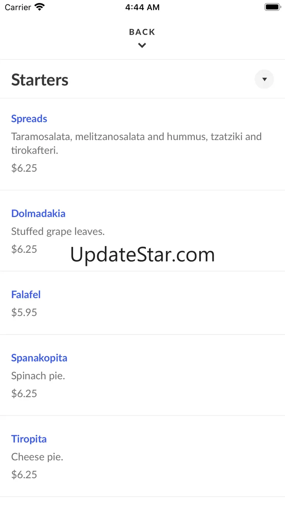Open the Starters category dropdown arrow

(x=264, y=79)
